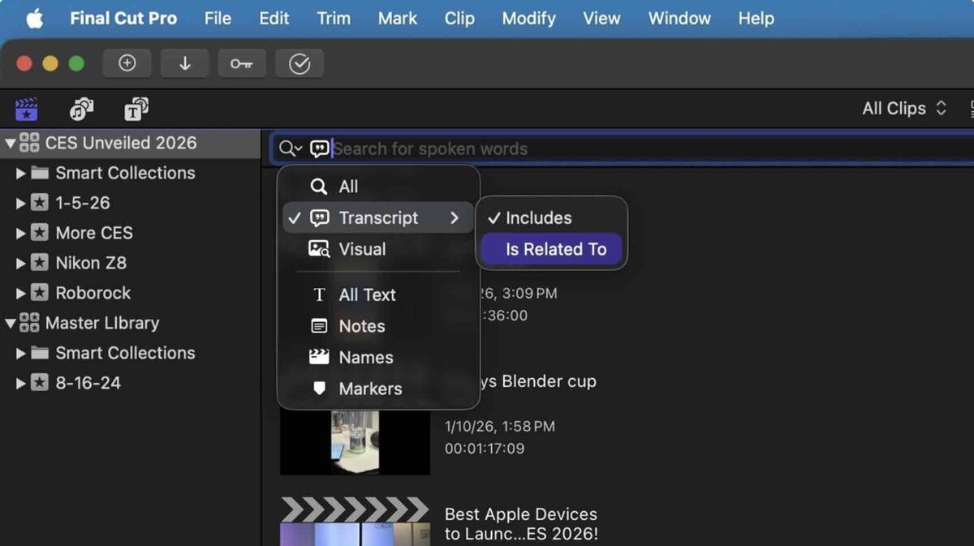
Task: Expand Smart Collections under CES Unveiled 2026
Action: pos(21,174)
